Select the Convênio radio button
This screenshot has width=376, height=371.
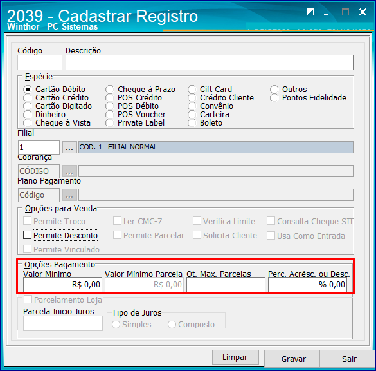click(192, 106)
